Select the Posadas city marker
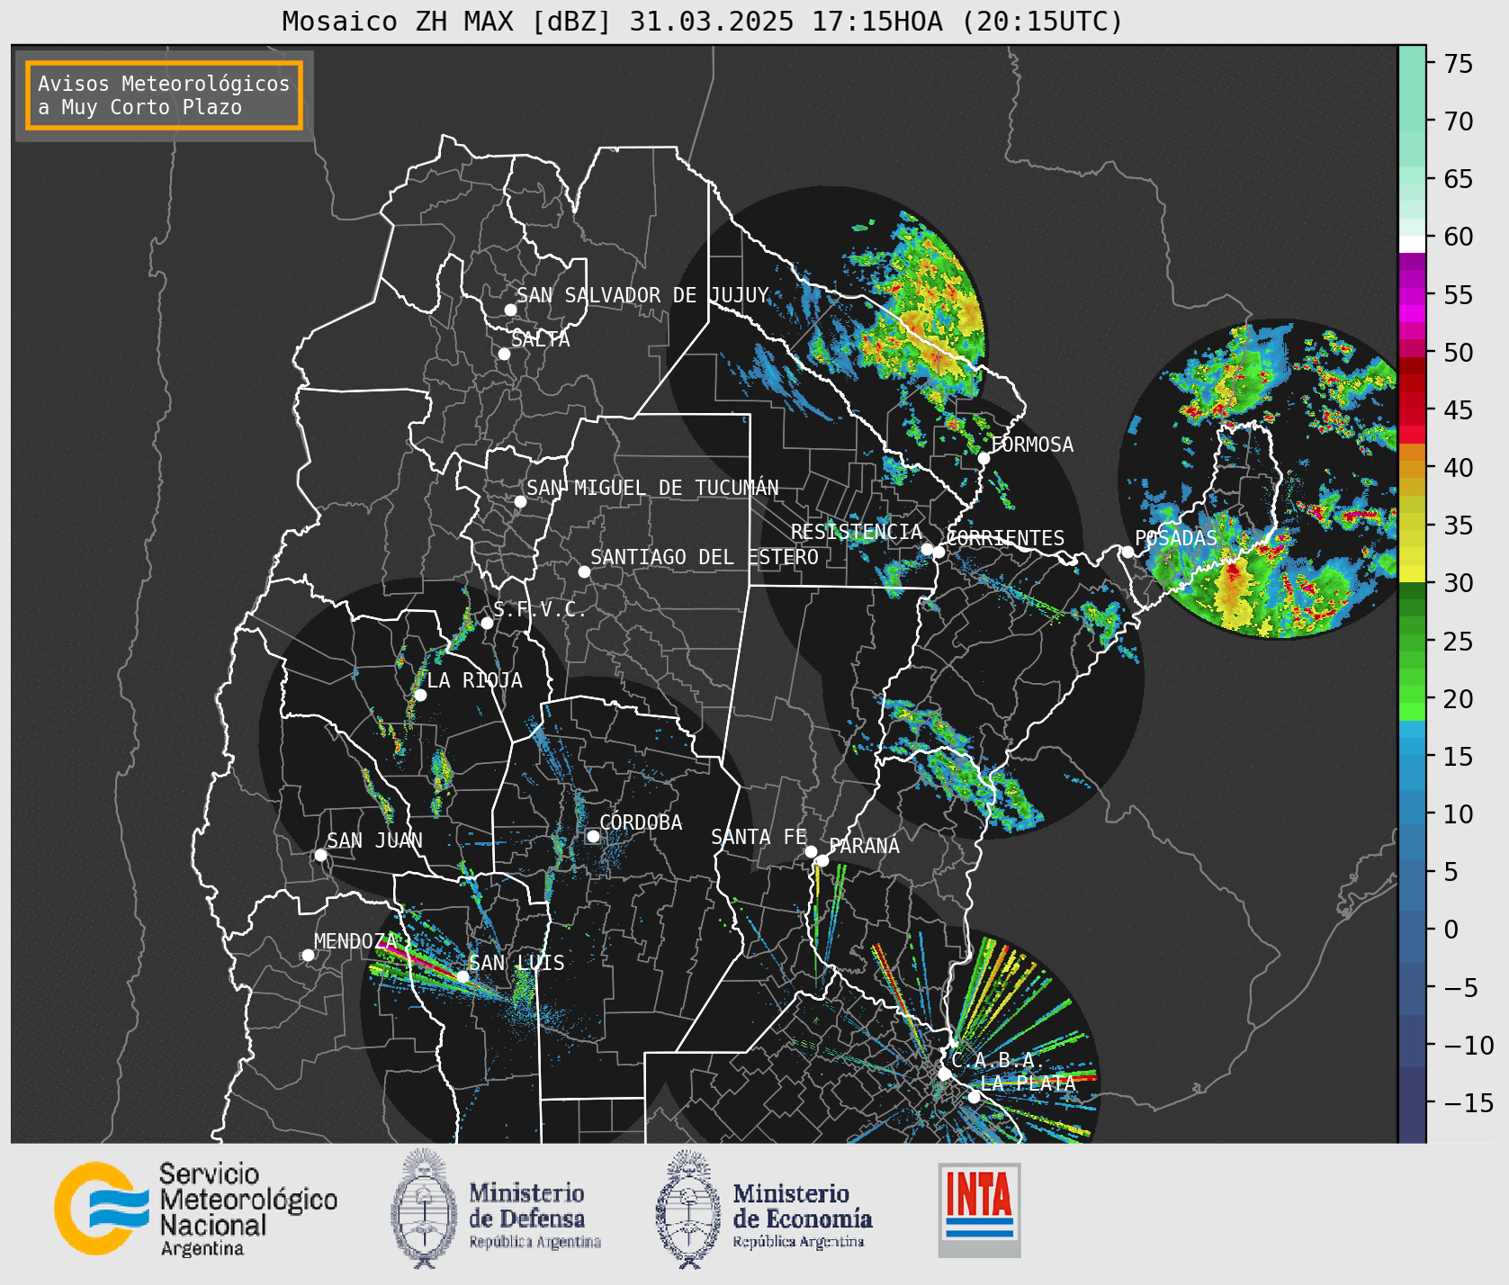The height and width of the screenshot is (1285, 1509). pyautogui.click(x=1127, y=552)
